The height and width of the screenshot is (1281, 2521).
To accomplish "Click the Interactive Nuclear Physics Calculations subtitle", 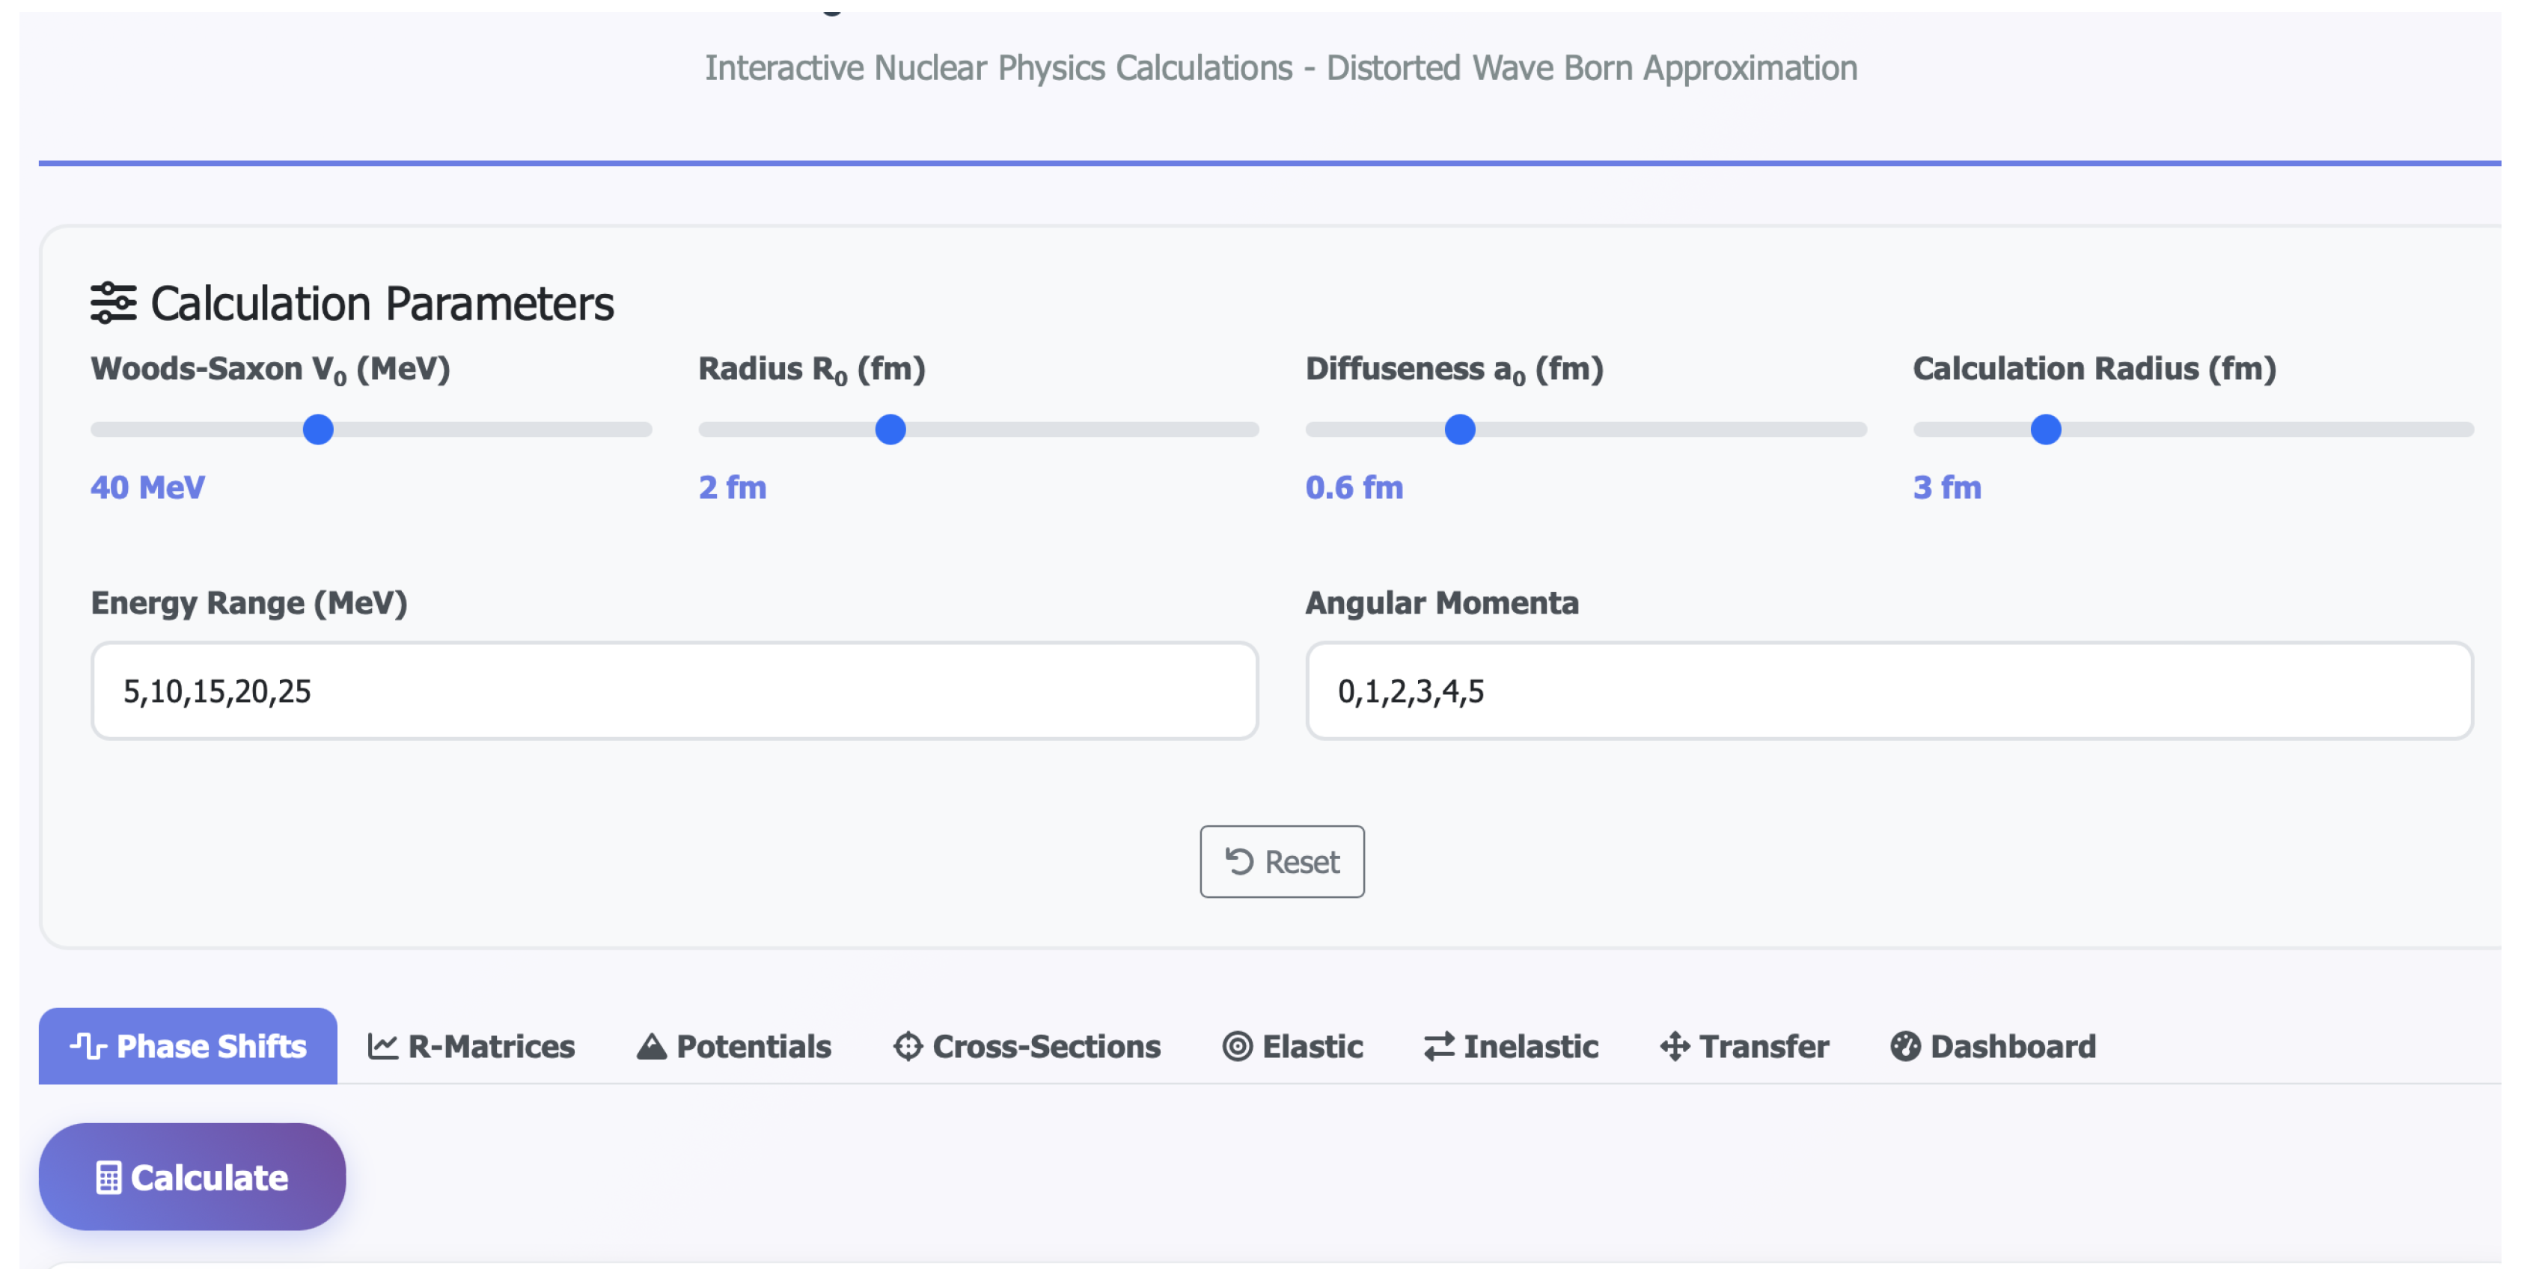I will coord(1281,67).
